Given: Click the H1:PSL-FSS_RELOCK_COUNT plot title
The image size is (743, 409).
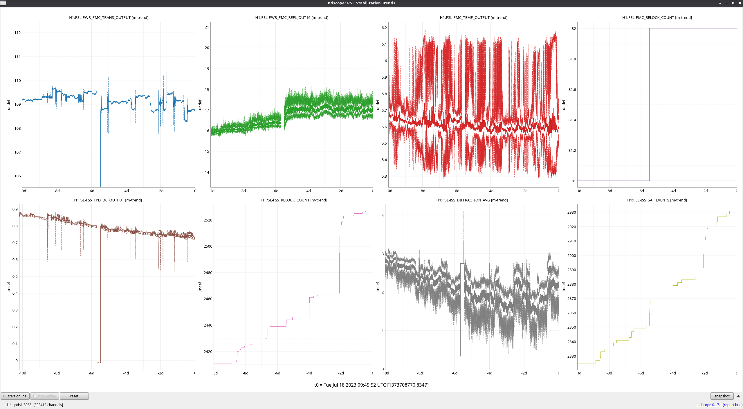Looking at the screenshot, I should pyautogui.click(x=293, y=200).
